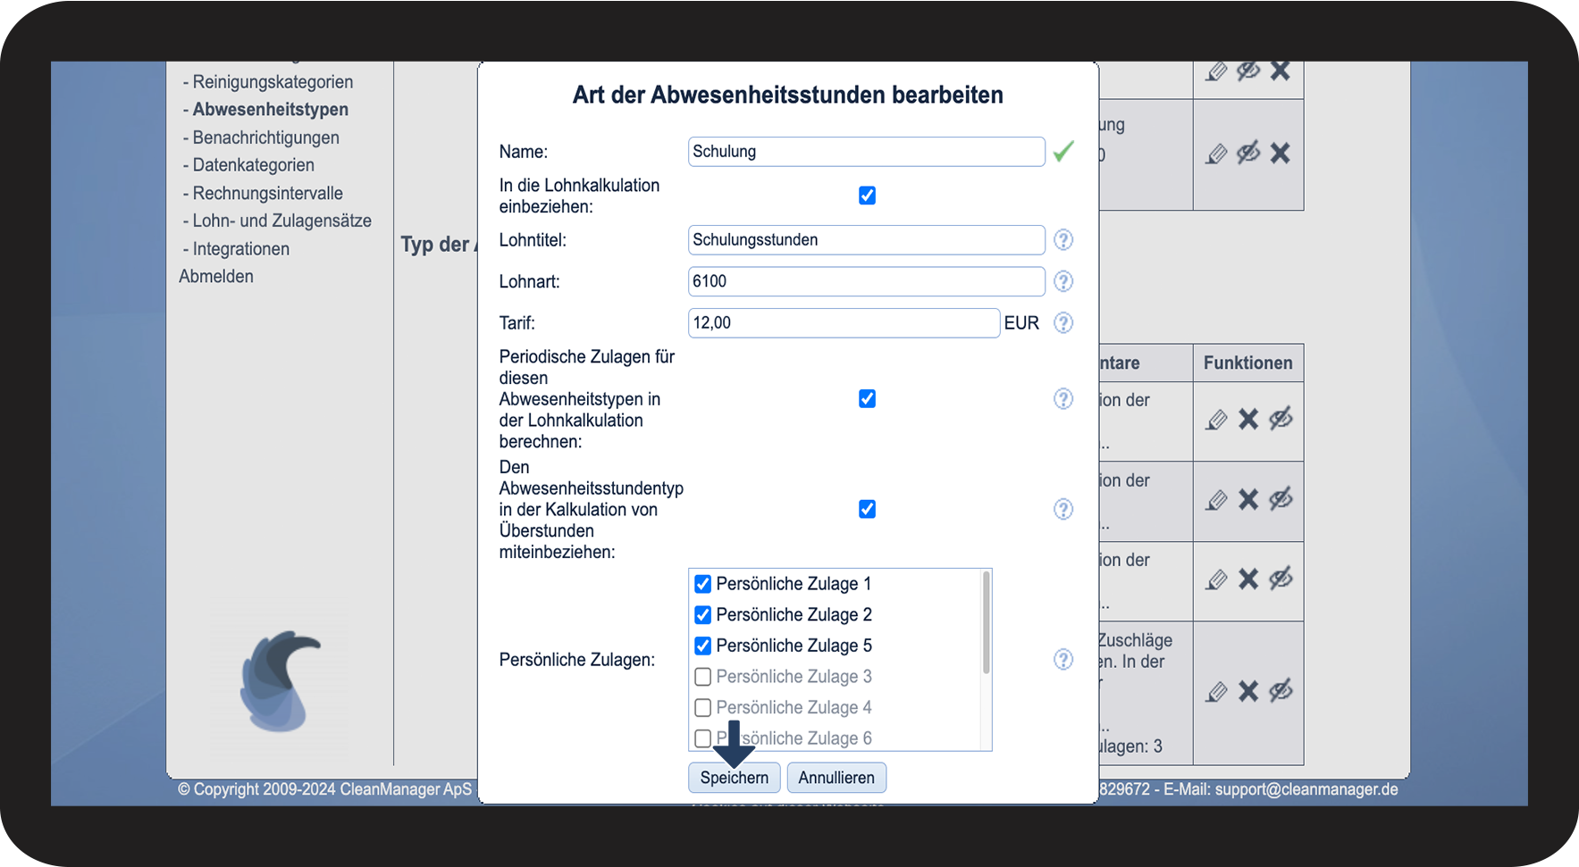Edit third row under Funktionen header
1579x867 pixels.
point(1216,580)
